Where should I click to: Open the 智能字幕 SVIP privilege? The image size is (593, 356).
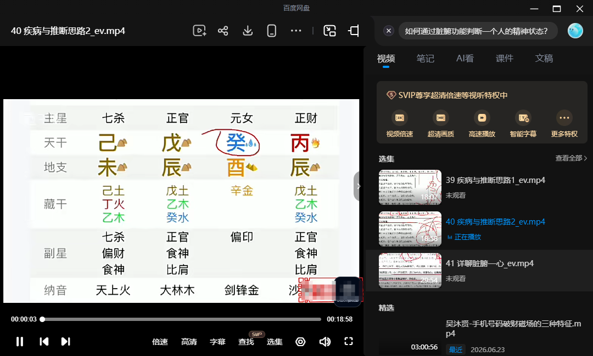click(x=523, y=124)
